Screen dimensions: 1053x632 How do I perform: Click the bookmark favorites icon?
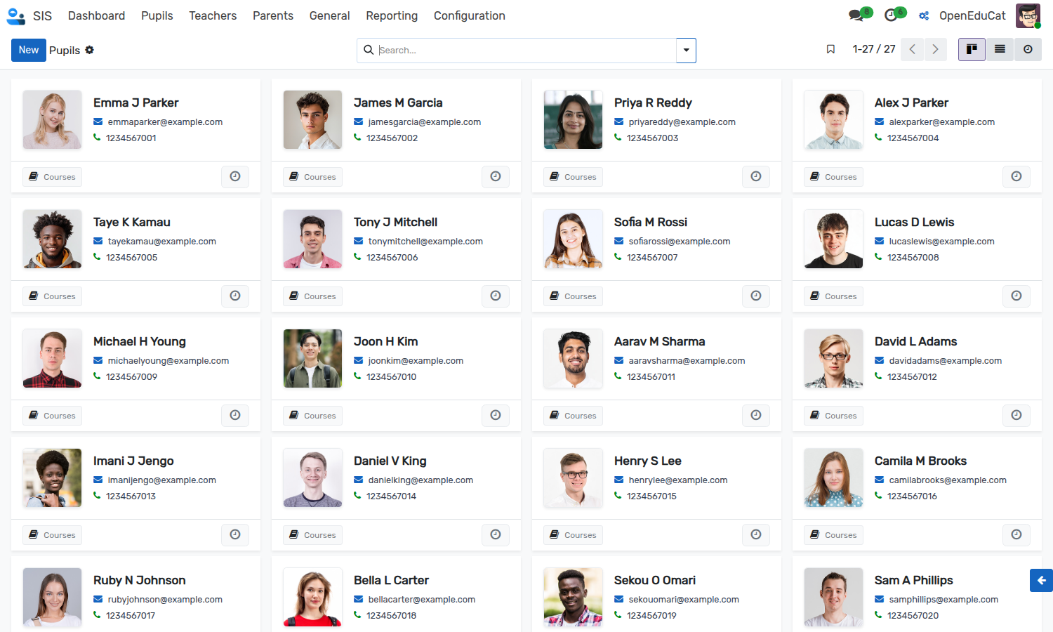click(830, 49)
